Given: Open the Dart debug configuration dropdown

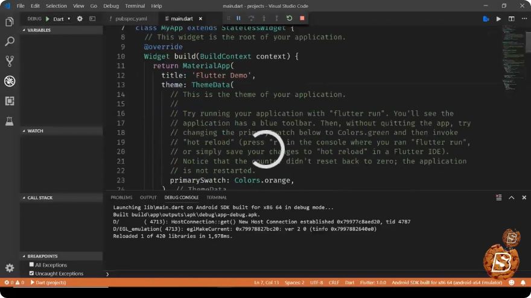Looking at the screenshot, I should [x=62, y=19].
